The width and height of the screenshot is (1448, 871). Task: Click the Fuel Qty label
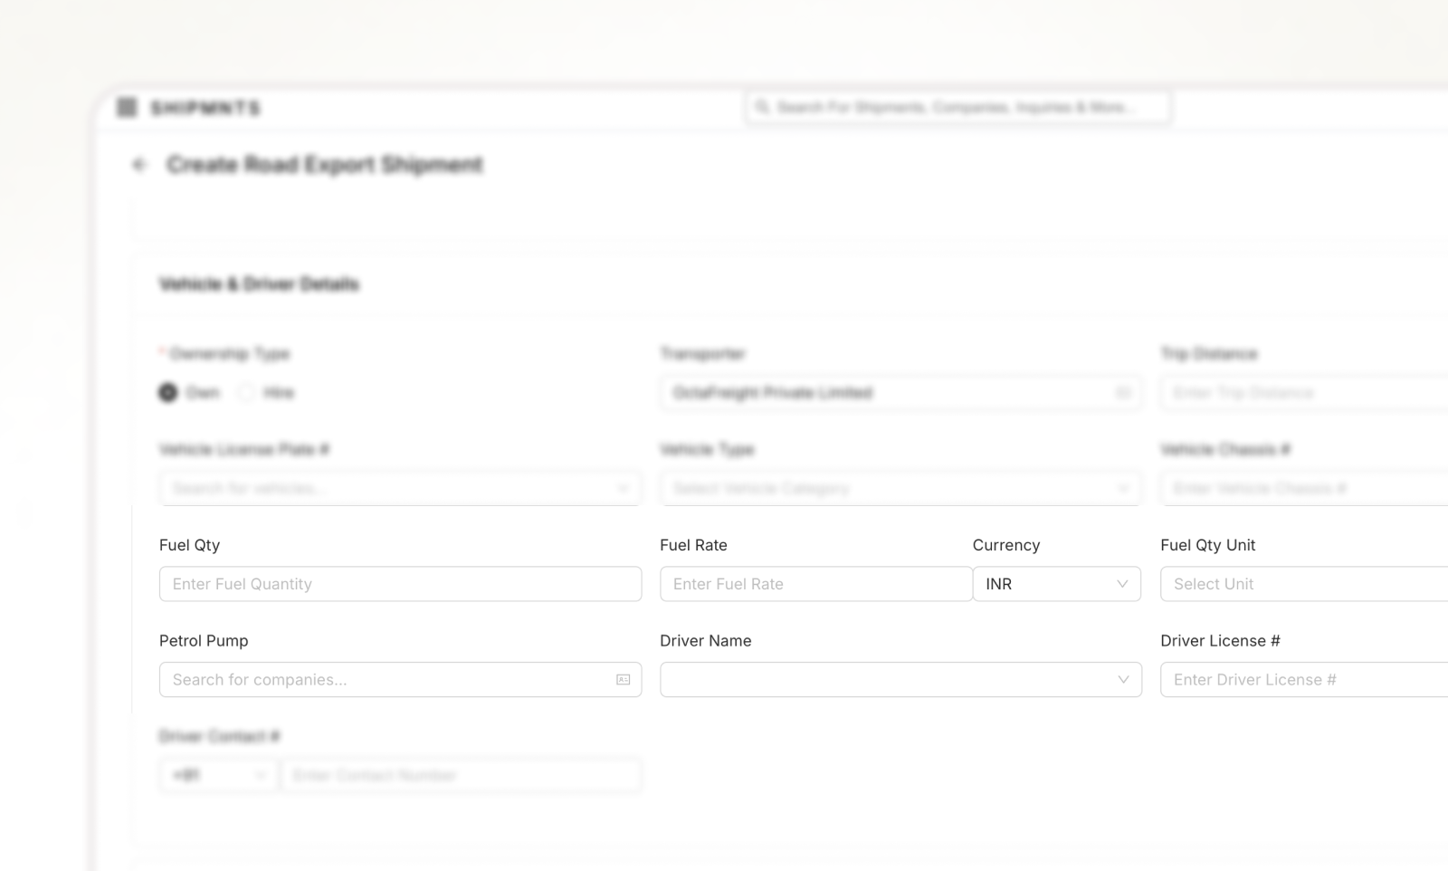(189, 545)
